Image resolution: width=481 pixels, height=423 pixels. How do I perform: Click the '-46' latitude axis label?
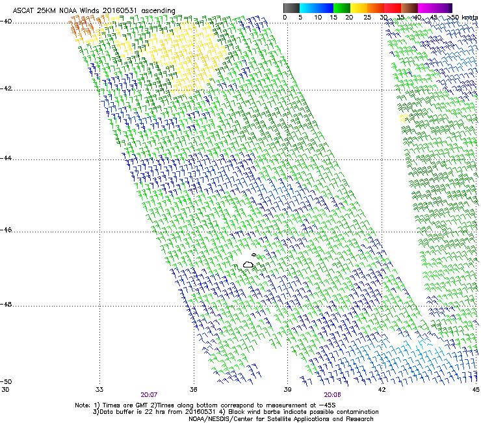click(6, 230)
